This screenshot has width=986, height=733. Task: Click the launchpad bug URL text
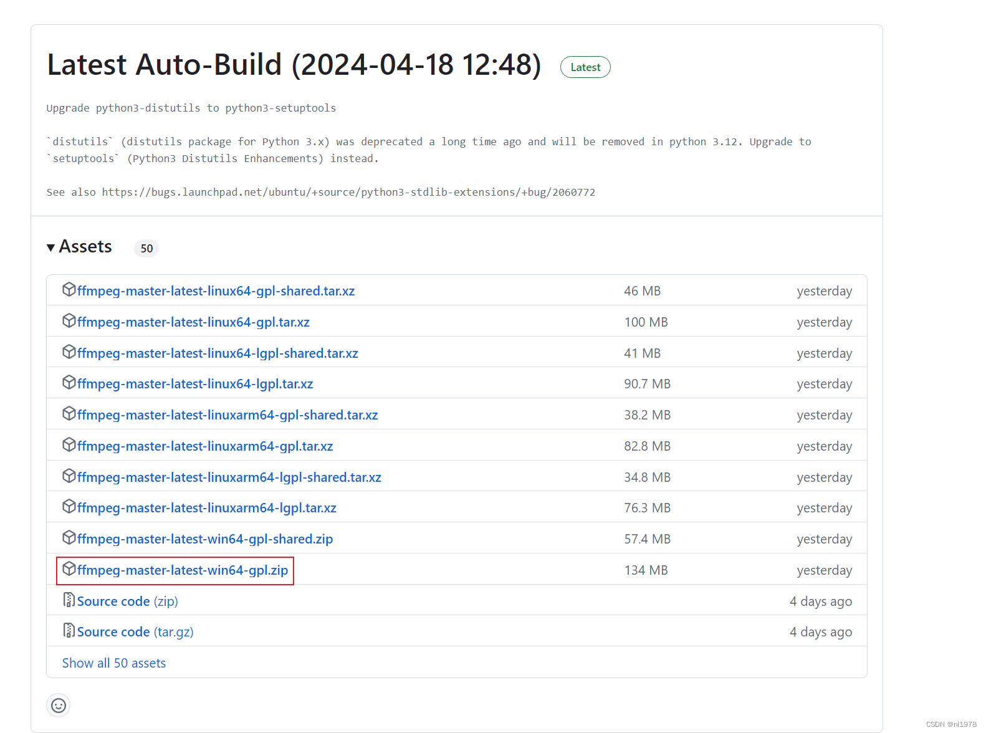coord(348,192)
